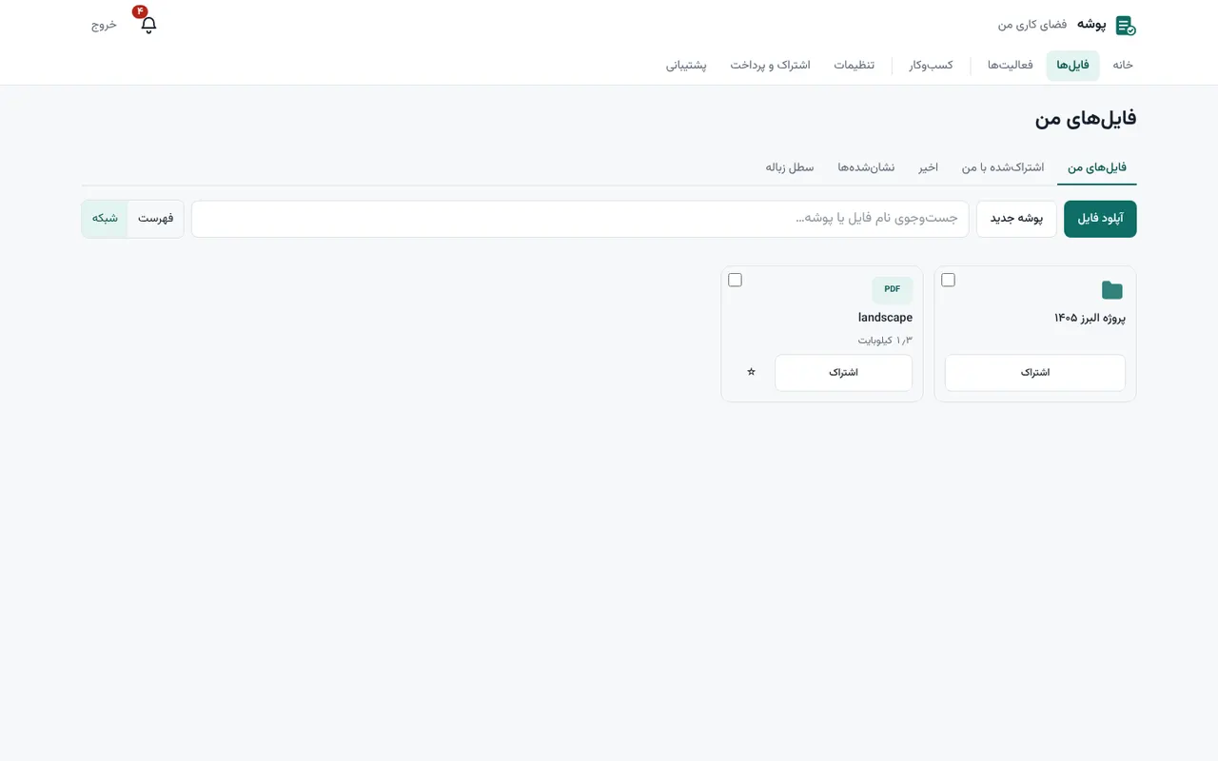
Task: Click the PDF badge on landscape card
Action: 892,289
